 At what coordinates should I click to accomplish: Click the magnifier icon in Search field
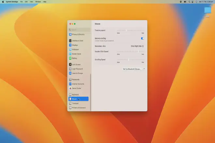(70, 30)
